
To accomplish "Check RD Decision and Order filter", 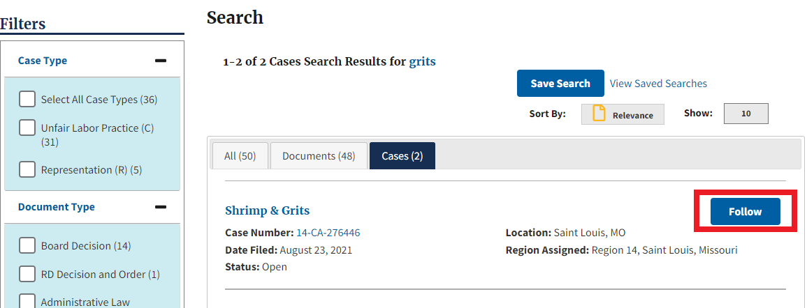I will (x=27, y=274).
